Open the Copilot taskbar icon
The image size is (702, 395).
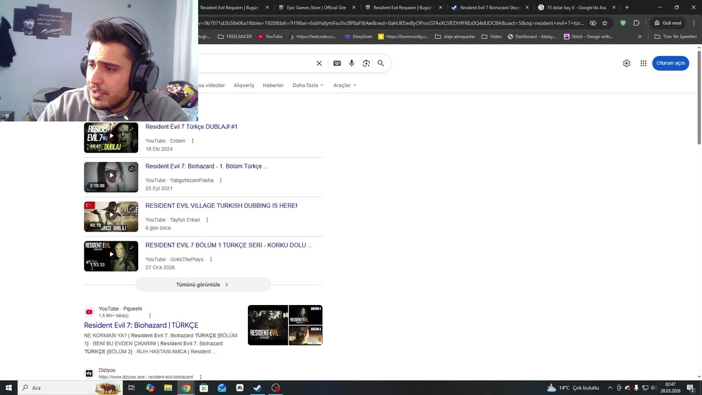tap(150, 388)
